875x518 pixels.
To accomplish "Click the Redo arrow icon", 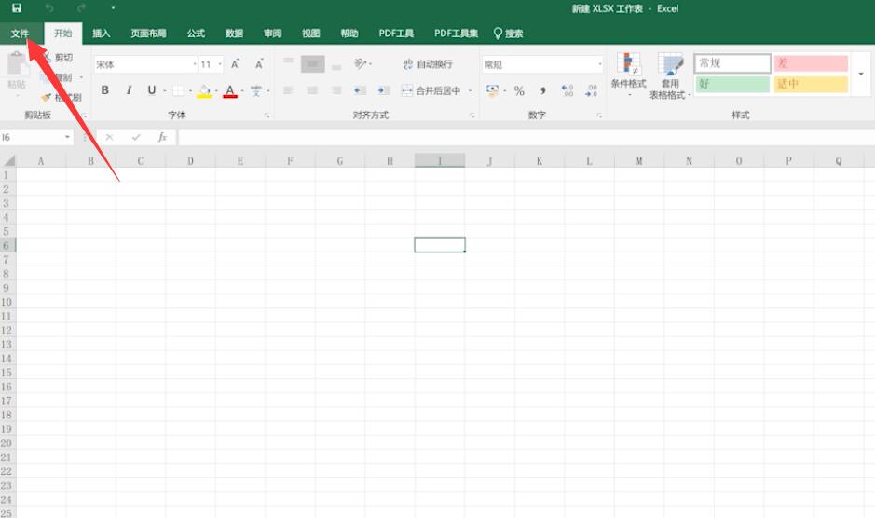I will tap(81, 7).
